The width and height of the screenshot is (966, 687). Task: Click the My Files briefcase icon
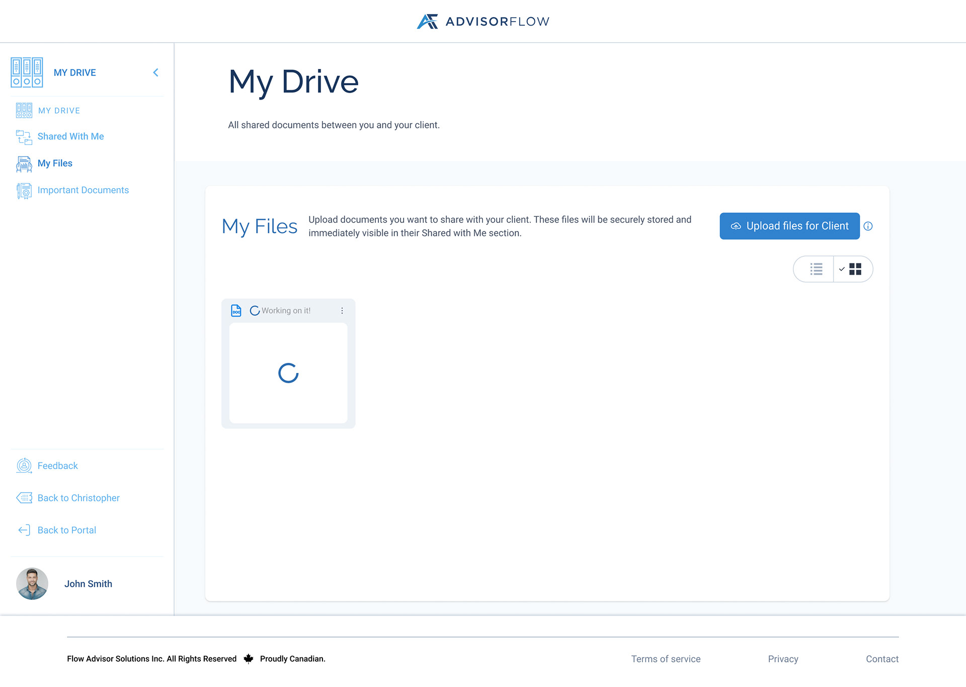tap(23, 164)
